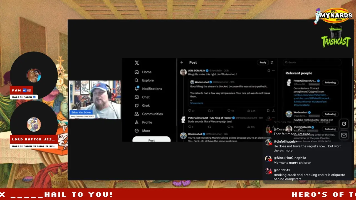
Task: Click "We gotta make this right" post text
Action: [x=212, y=74]
